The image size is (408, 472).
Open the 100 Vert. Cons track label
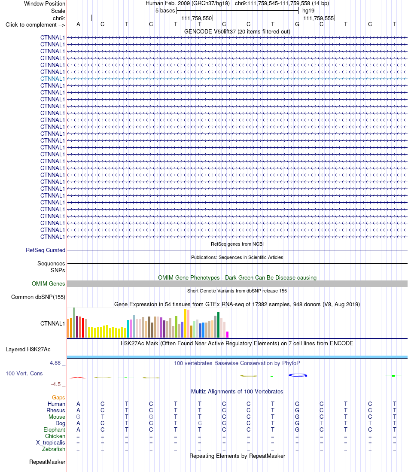coord(24,373)
